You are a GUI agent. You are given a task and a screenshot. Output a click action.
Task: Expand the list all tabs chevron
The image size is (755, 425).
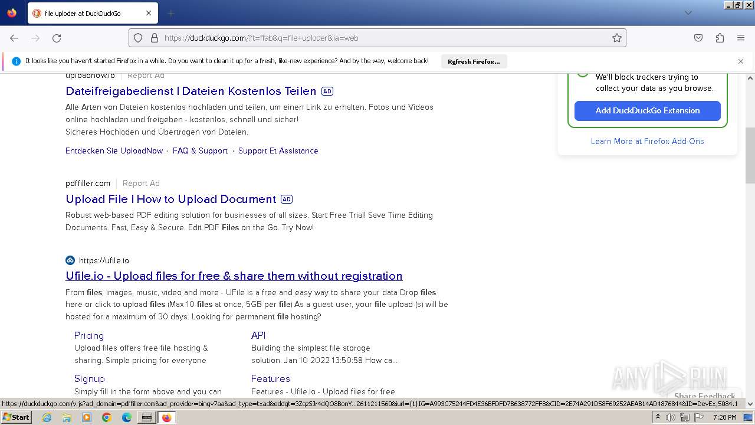point(688,13)
